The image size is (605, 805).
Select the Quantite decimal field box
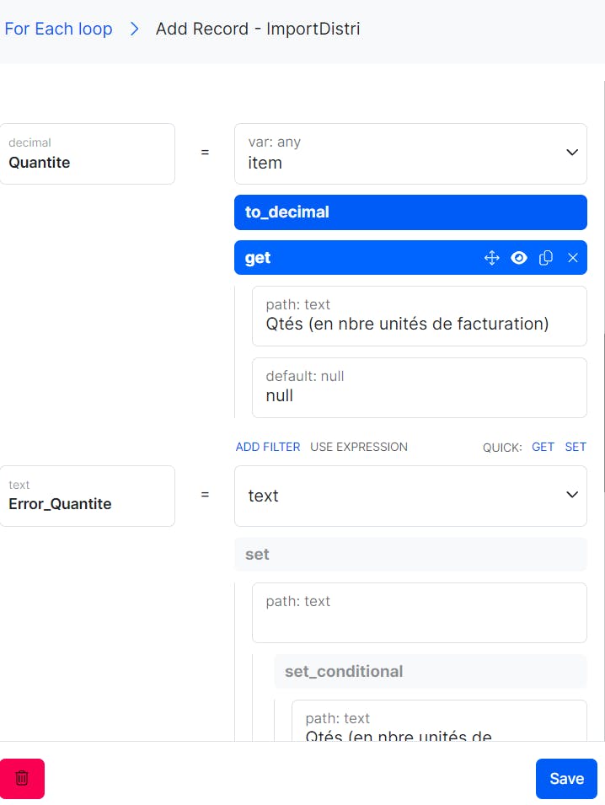(88, 154)
